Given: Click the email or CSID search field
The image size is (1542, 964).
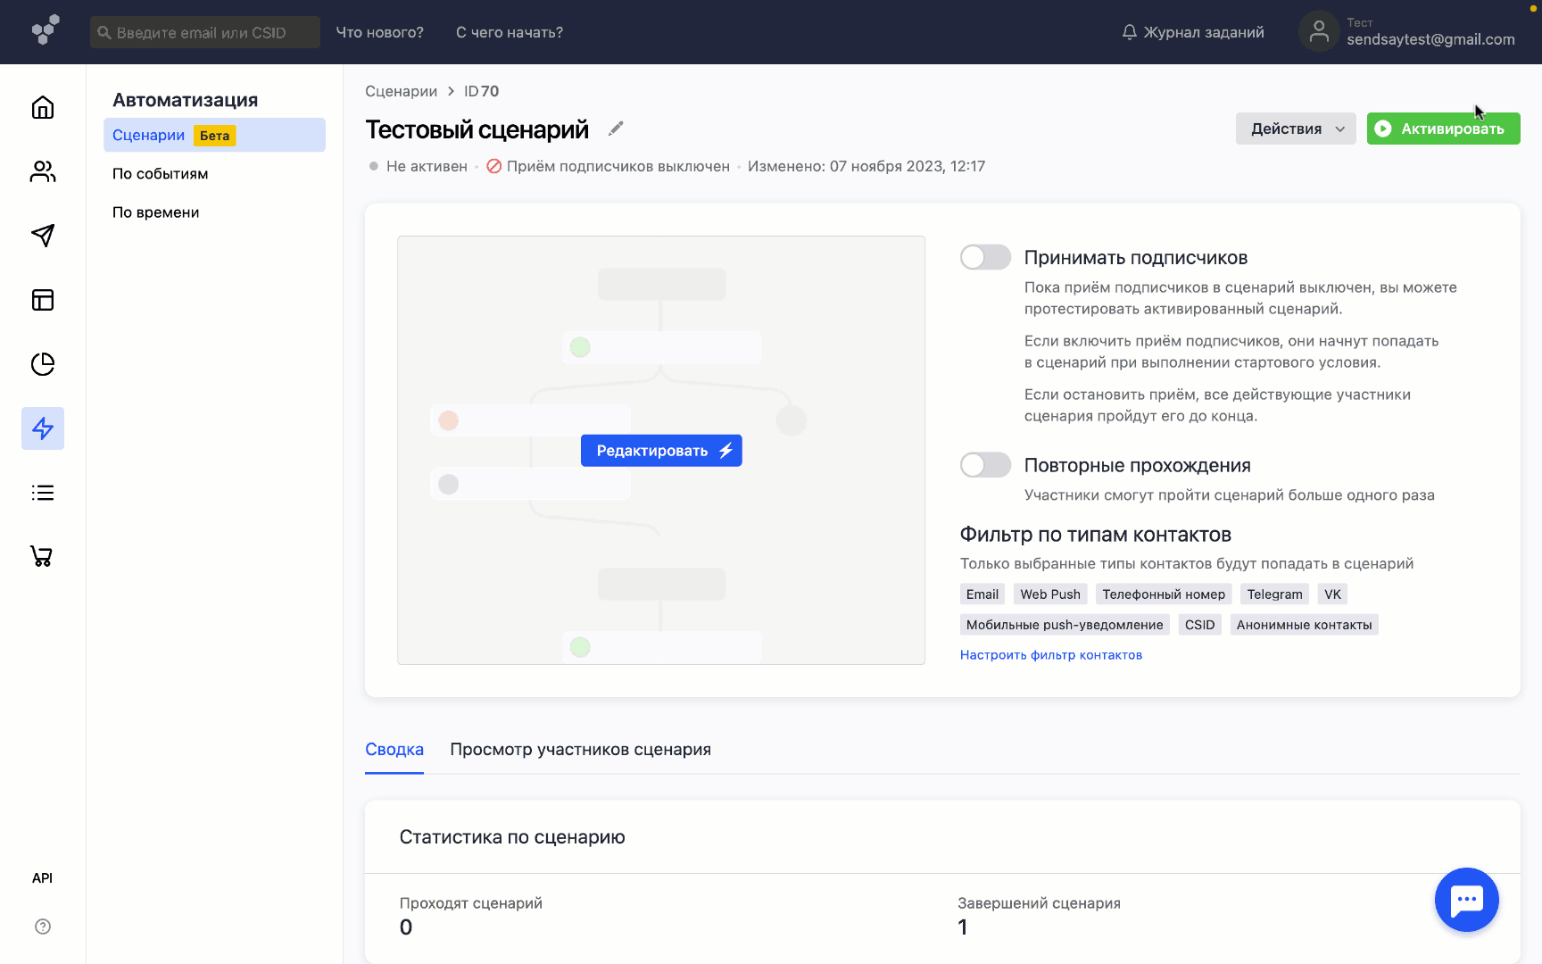Looking at the screenshot, I should coord(204,31).
